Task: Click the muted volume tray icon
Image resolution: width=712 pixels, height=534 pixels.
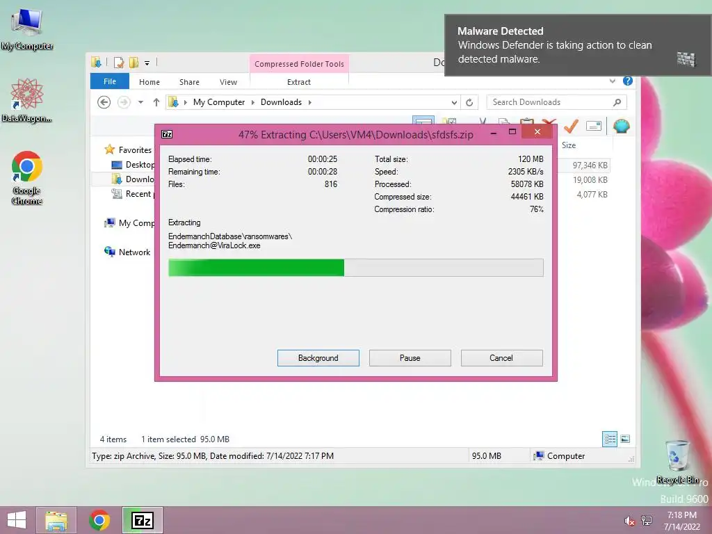Action: [629, 521]
